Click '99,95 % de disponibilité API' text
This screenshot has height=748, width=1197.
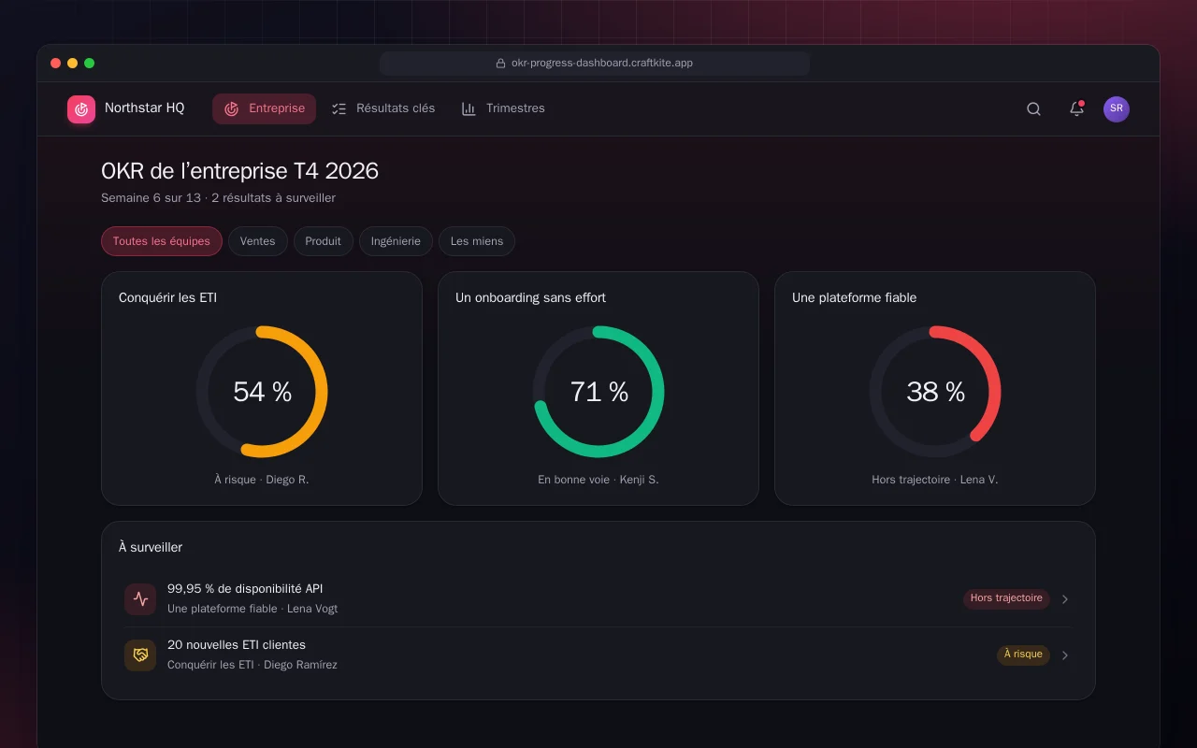(x=245, y=589)
